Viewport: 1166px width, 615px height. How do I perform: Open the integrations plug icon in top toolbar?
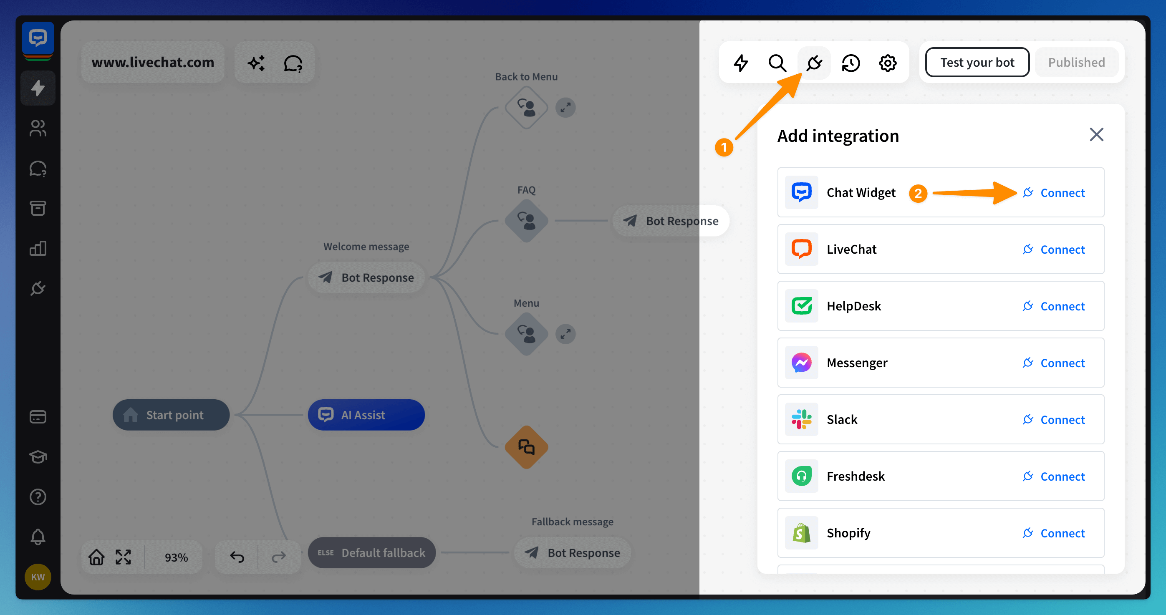pos(814,63)
